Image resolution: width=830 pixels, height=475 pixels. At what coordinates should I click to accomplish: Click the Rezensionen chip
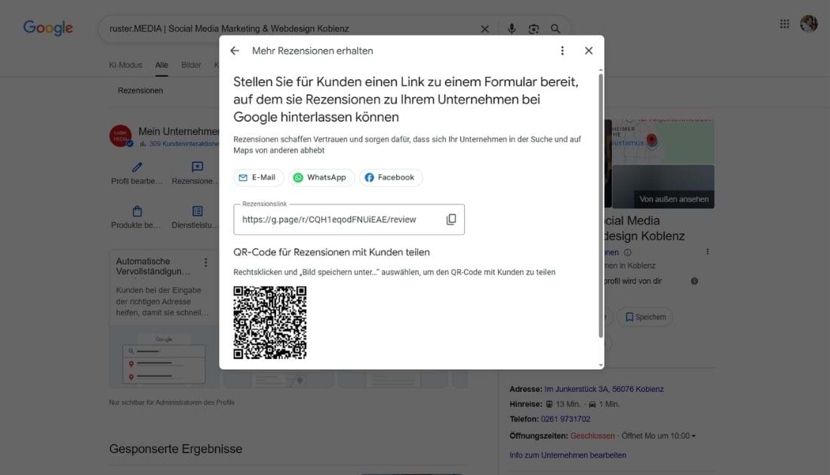pos(140,90)
